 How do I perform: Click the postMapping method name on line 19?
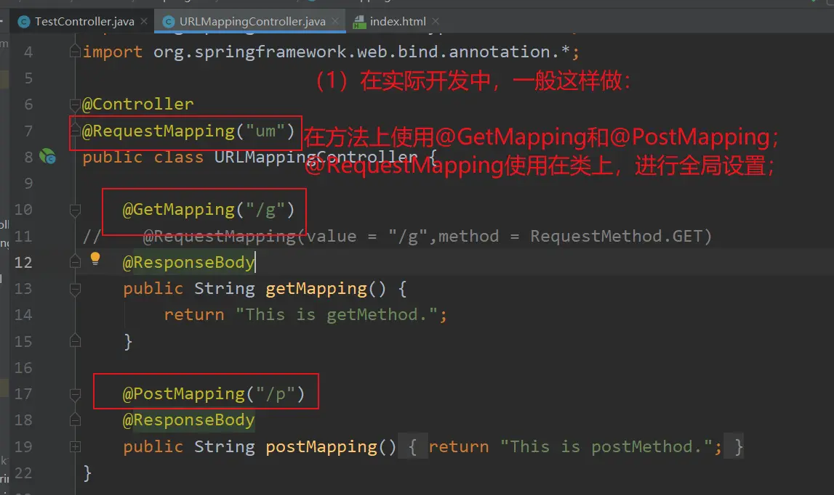[x=321, y=446]
